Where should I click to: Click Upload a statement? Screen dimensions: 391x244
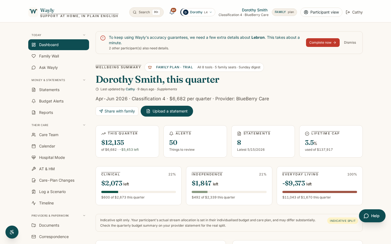(x=167, y=111)
